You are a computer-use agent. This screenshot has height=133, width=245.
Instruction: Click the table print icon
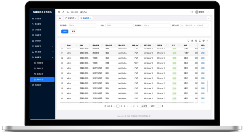click(196, 41)
